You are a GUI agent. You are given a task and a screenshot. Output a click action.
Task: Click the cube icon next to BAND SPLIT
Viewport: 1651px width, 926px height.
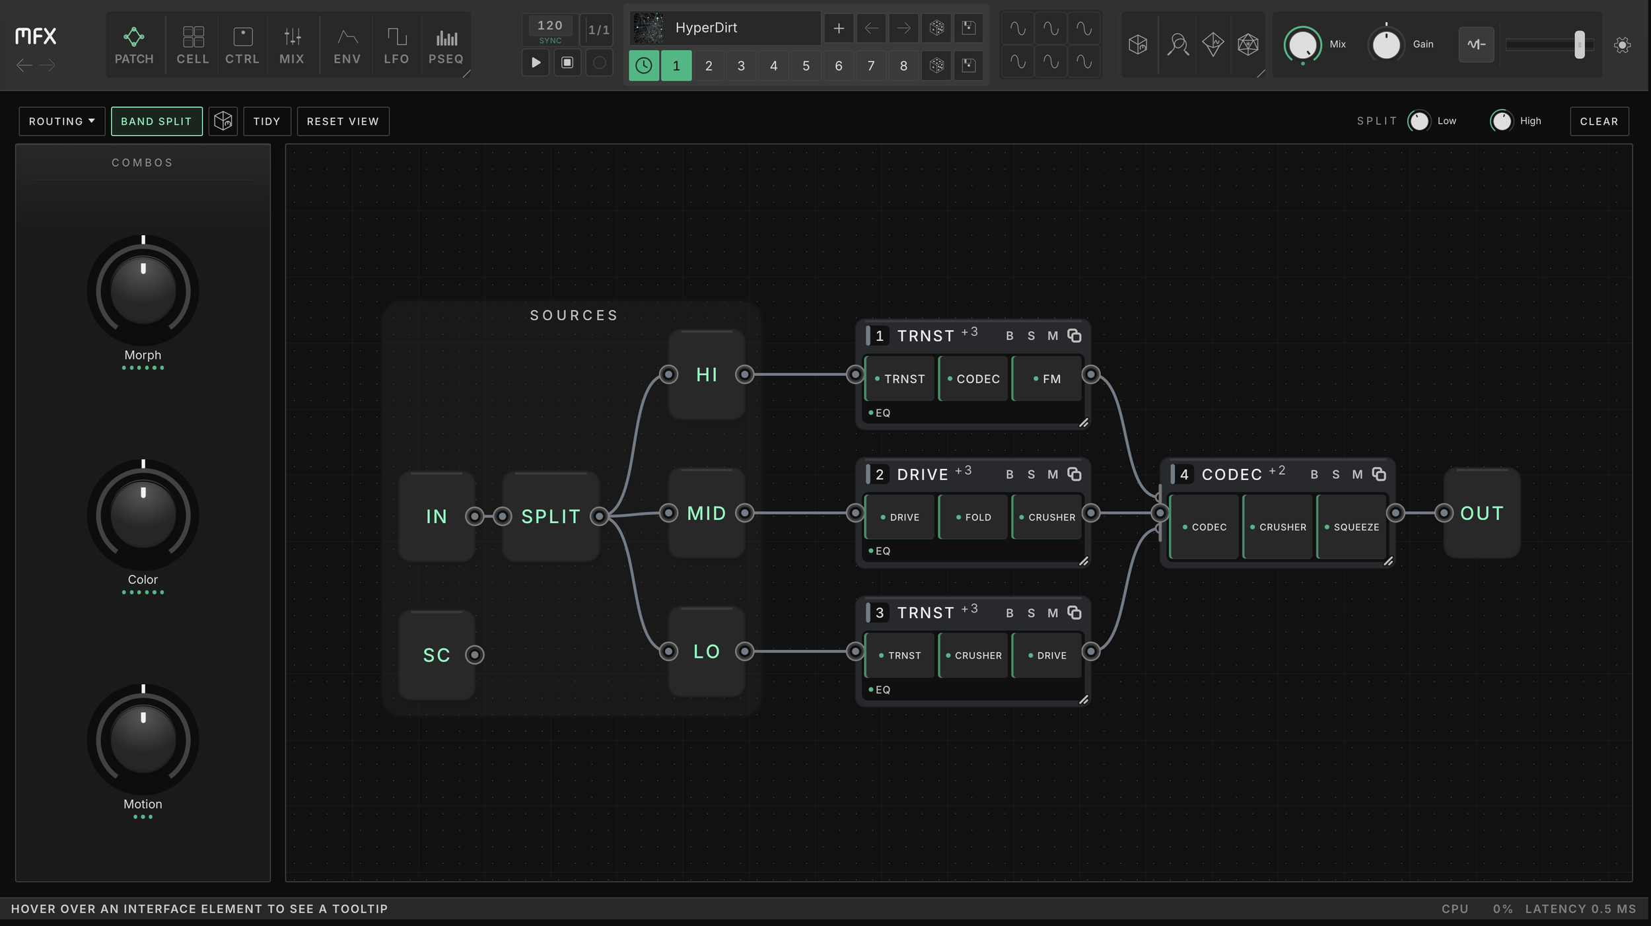[x=223, y=122]
